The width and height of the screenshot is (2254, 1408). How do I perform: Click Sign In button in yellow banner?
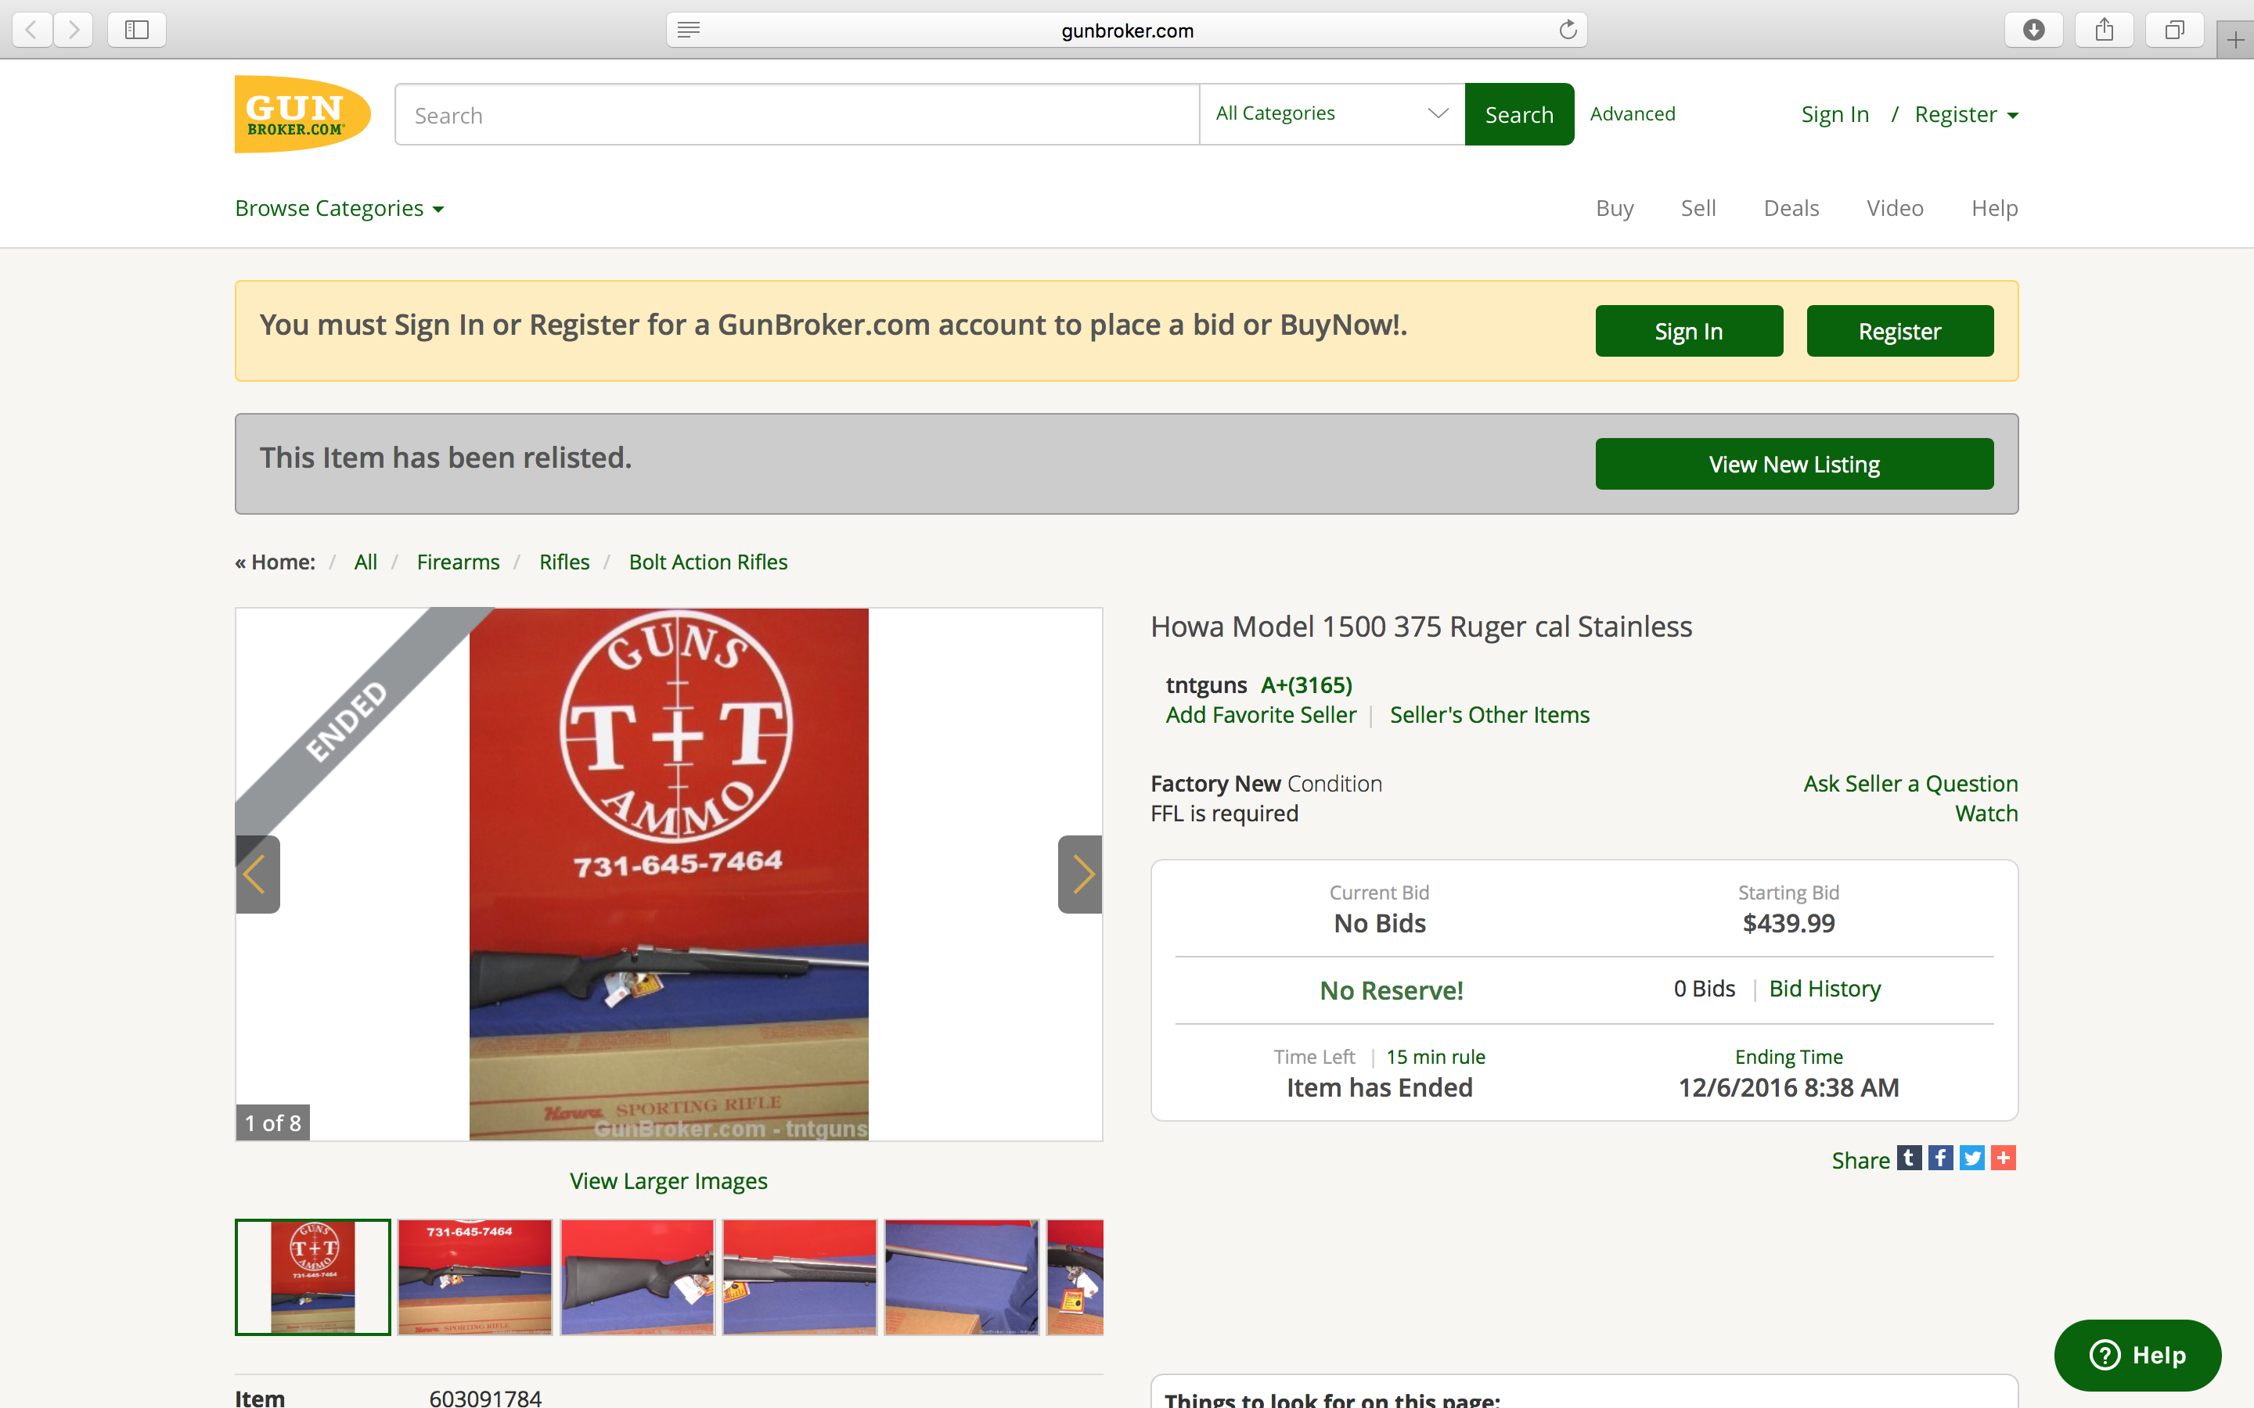[x=1689, y=331]
